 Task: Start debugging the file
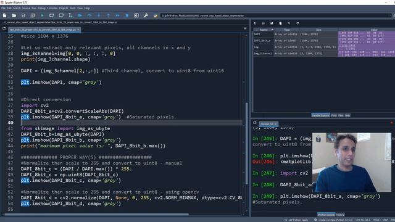tap(80, 15)
